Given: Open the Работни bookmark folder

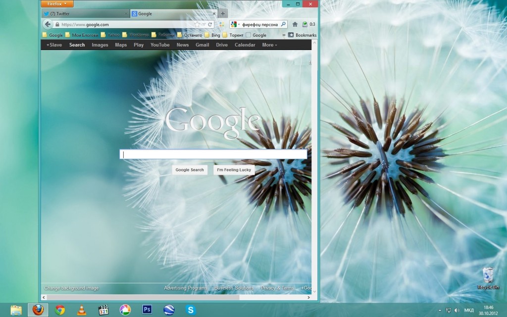Looking at the screenshot, I should pos(163,35).
